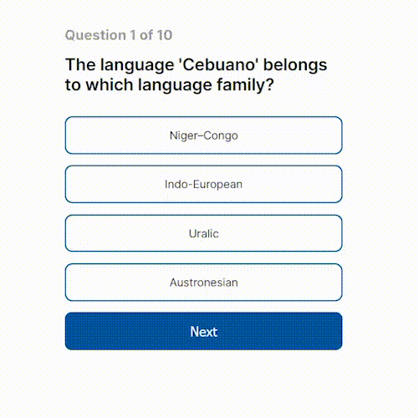The width and height of the screenshot is (418, 418).
Task: Advance to question 2 with Next
Action: (204, 331)
